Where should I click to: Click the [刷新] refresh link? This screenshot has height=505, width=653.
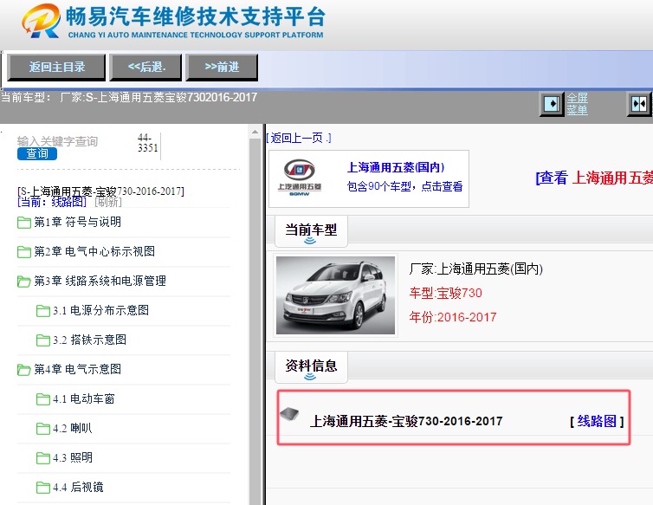tap(108, 202)
